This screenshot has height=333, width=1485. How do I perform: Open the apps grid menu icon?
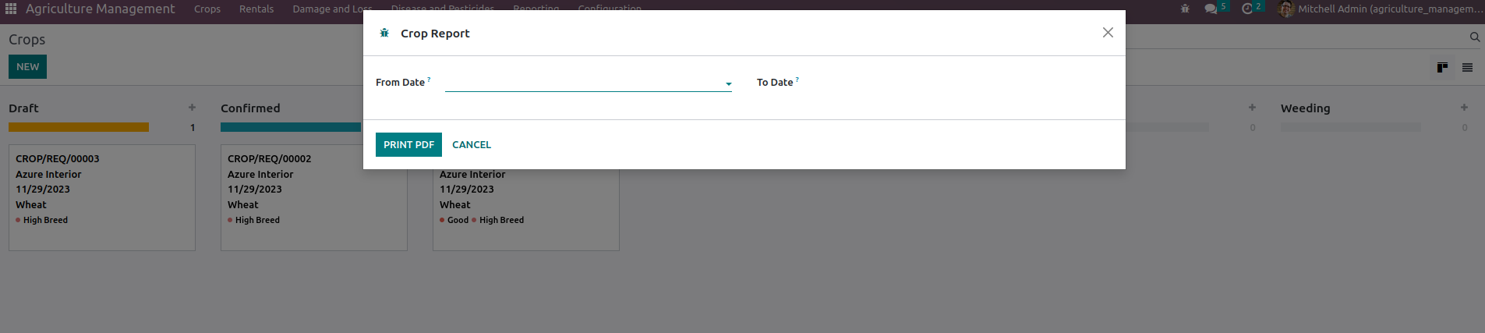tap(11, 9)
